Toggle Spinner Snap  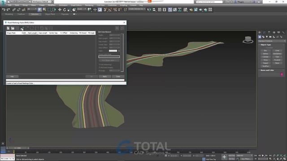[120, 10]
